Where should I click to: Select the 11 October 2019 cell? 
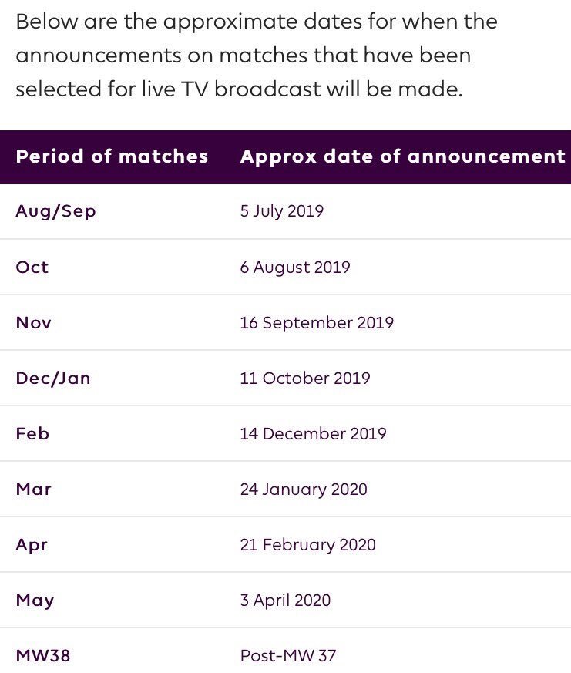(x=305, y=379)
